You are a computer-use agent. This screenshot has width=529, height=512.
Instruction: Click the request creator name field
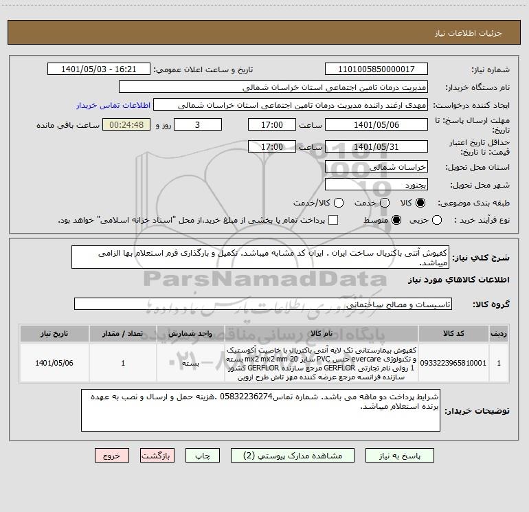pos(291,105)
